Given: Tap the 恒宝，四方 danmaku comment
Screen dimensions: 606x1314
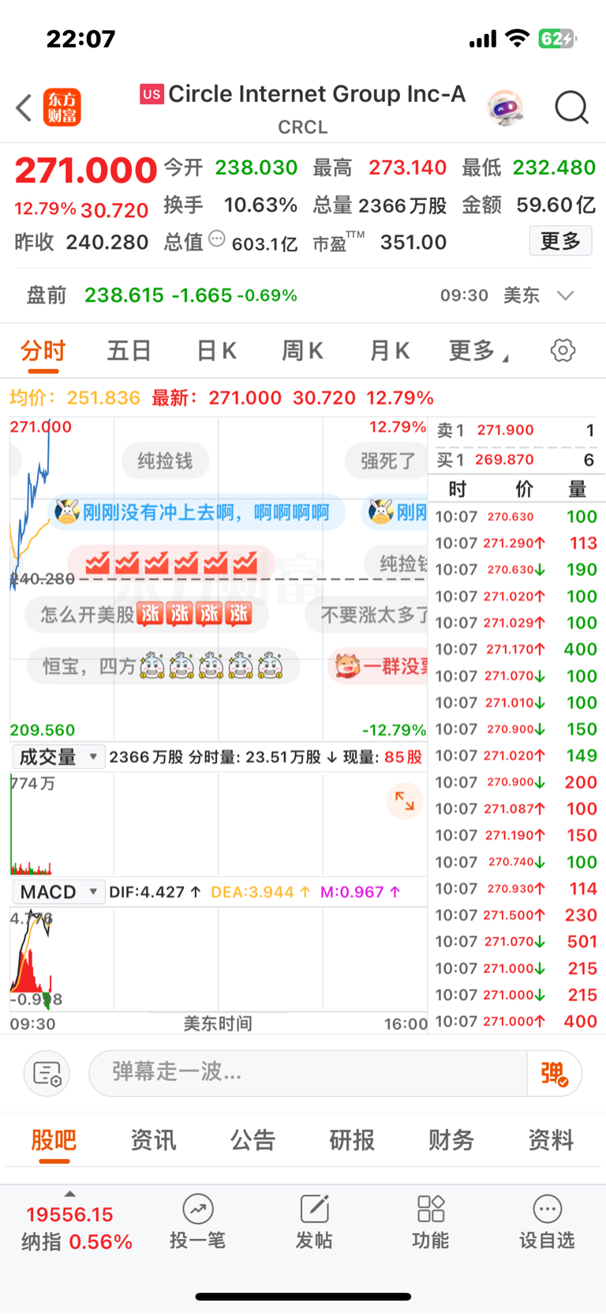Looking at the screenshot, I should tap(163, 666).
